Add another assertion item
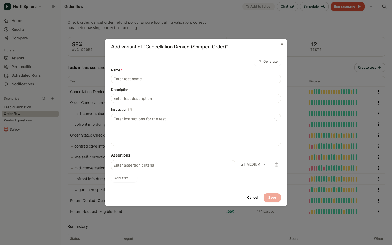The height and width of the screenshot is (245, 392). pos(124,178)
